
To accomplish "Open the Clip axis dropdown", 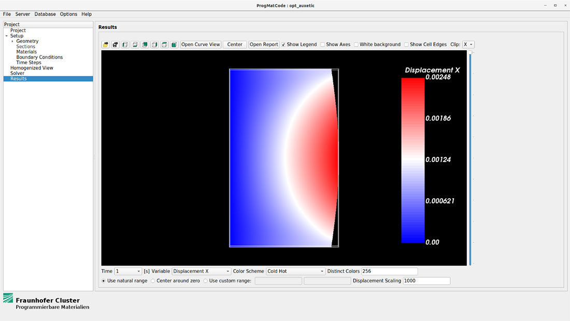I will coord(468,45).
